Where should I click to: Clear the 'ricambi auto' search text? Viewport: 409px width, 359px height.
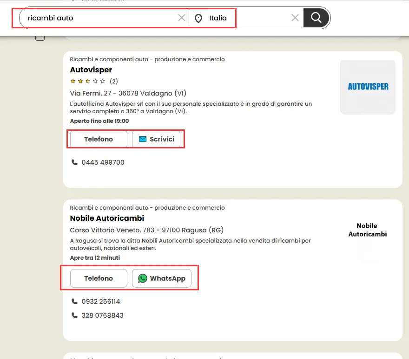181,18
